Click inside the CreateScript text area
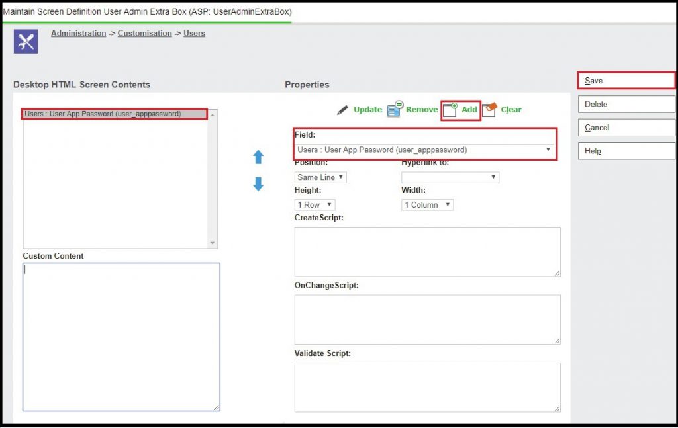 click(427, 251)
